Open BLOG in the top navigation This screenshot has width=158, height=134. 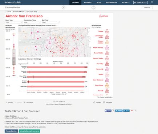coord(99,3)
